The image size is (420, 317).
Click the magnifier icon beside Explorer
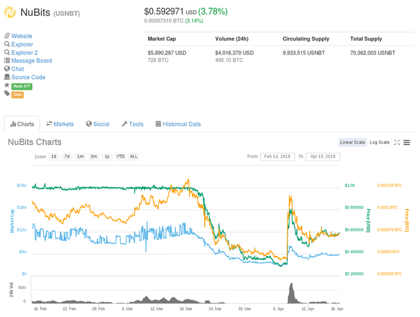click(7, 44)
